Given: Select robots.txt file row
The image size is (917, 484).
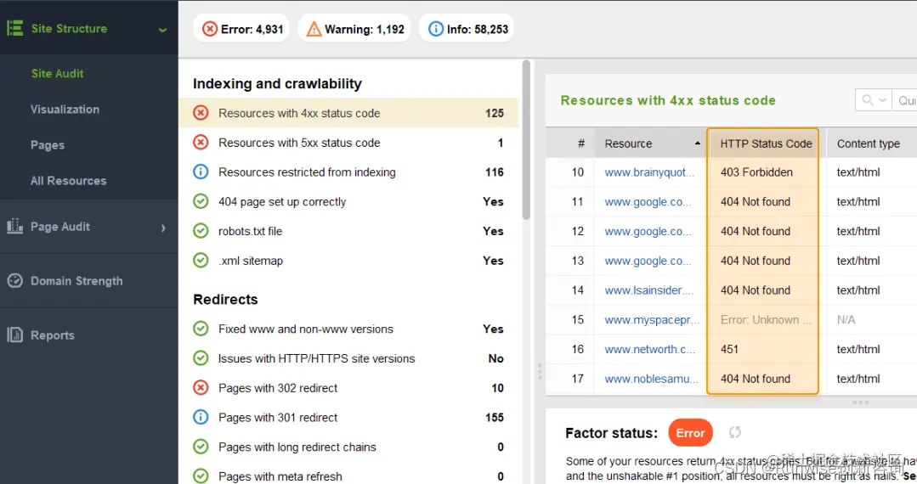Looking at the screenshot, I should [348, 231].
